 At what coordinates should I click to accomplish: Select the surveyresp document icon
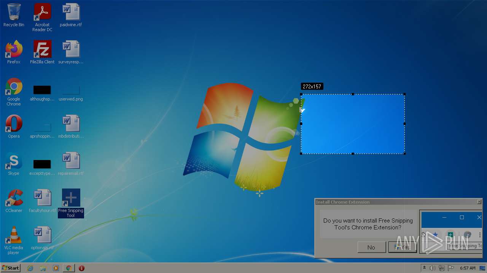tap(71, 52)
